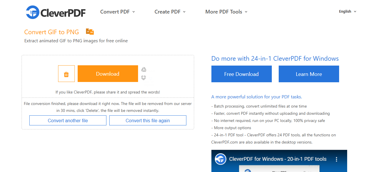Expand the Convert PDF menu
This screenshot has width=388, height=172.
pyautogui.click(x=118, y=12)
